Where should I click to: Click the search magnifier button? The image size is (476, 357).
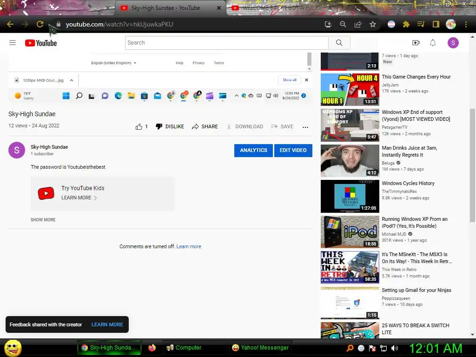[339, 43]
